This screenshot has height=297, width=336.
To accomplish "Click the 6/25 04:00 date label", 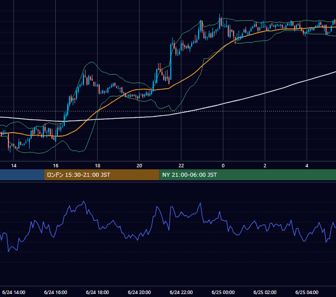I will (x=307, y=292).
